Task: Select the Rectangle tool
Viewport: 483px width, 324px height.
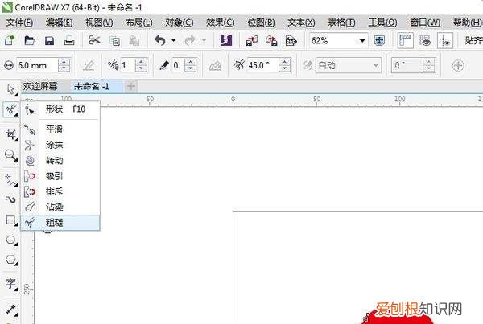Action: [10, 219]
